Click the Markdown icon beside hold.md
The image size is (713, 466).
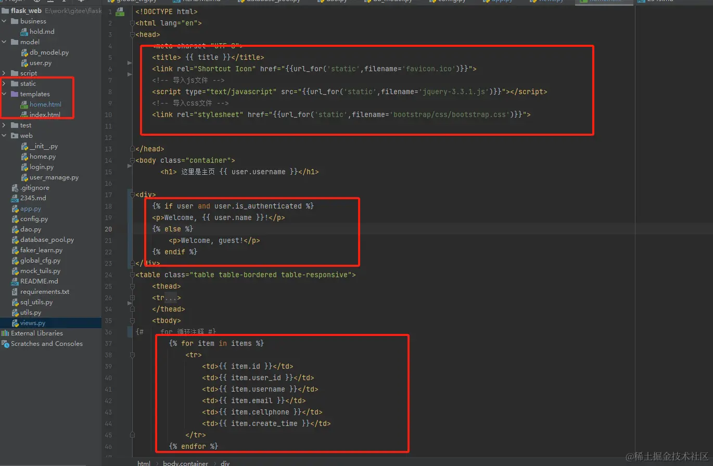[x=24, y=32]
